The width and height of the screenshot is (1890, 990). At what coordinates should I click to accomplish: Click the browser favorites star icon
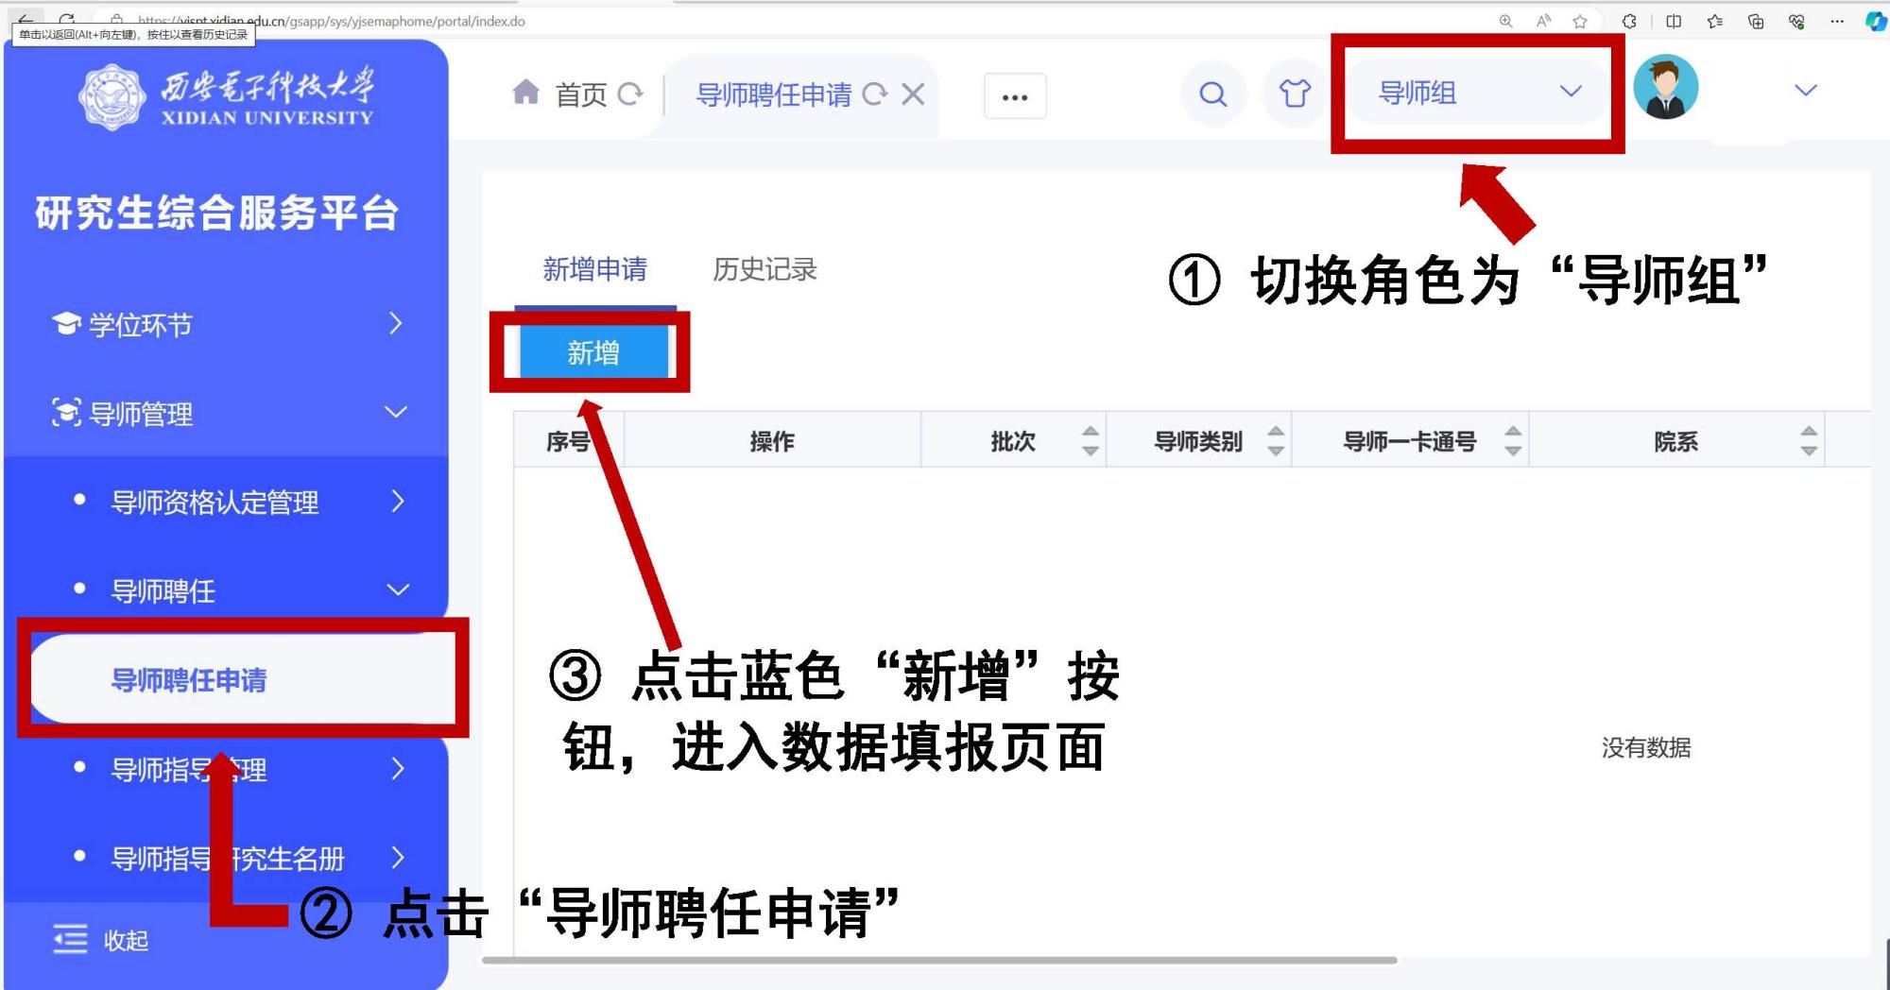[1580, 21]
